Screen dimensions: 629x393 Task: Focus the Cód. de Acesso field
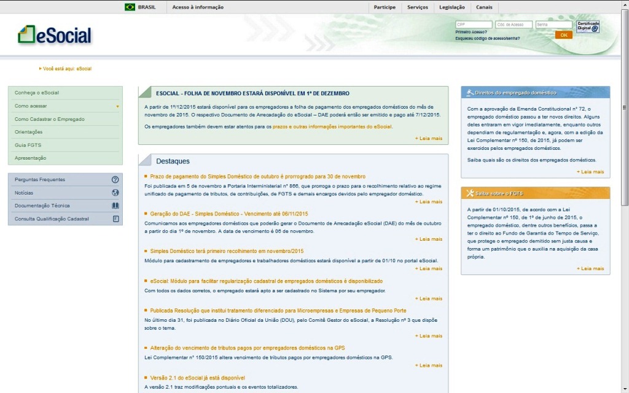(x=514, y=25)
